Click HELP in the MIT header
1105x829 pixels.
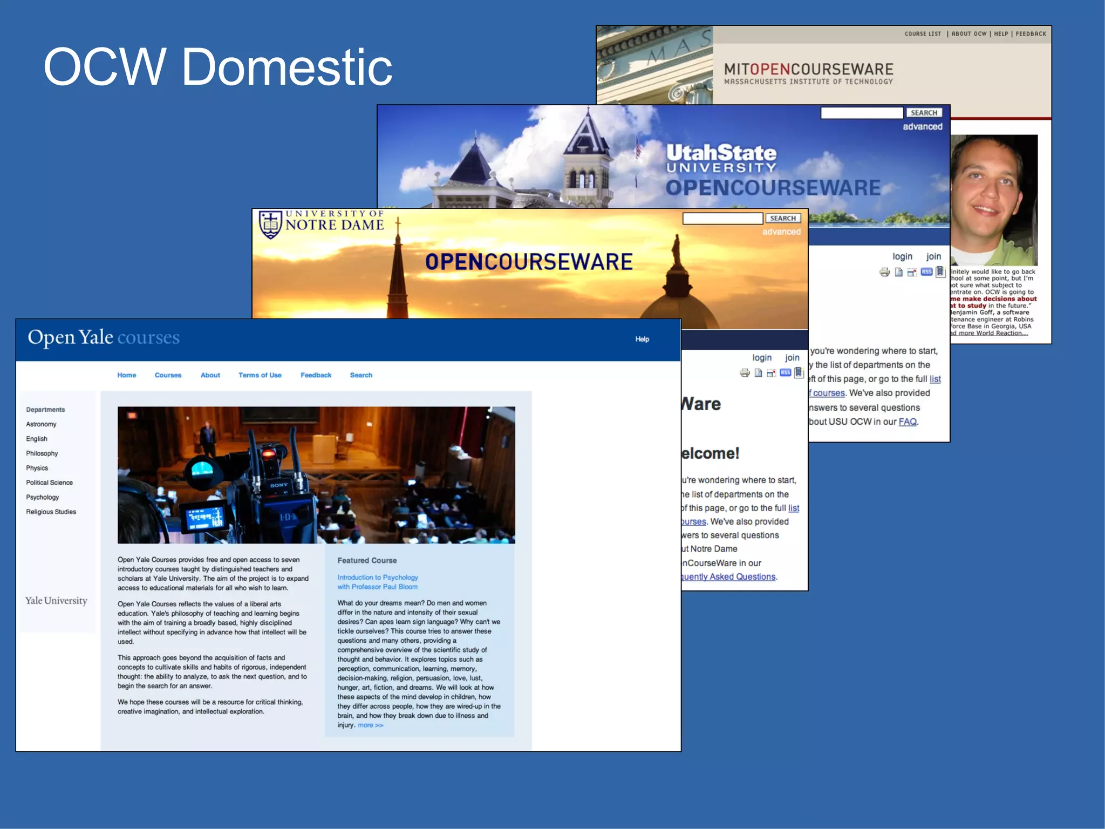pyautogui.click(x=1001, y=33)
